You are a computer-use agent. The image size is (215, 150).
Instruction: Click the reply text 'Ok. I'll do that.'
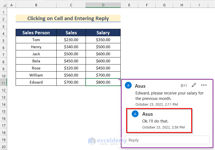click(x=155, y=121)
